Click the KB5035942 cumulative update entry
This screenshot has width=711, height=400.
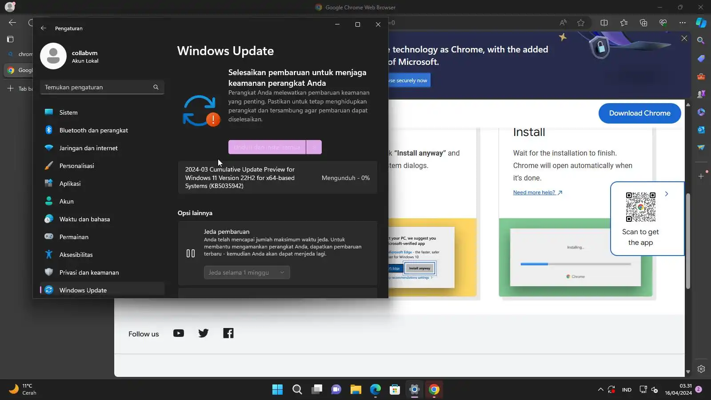pyautogui.click(x=278, y=178)
